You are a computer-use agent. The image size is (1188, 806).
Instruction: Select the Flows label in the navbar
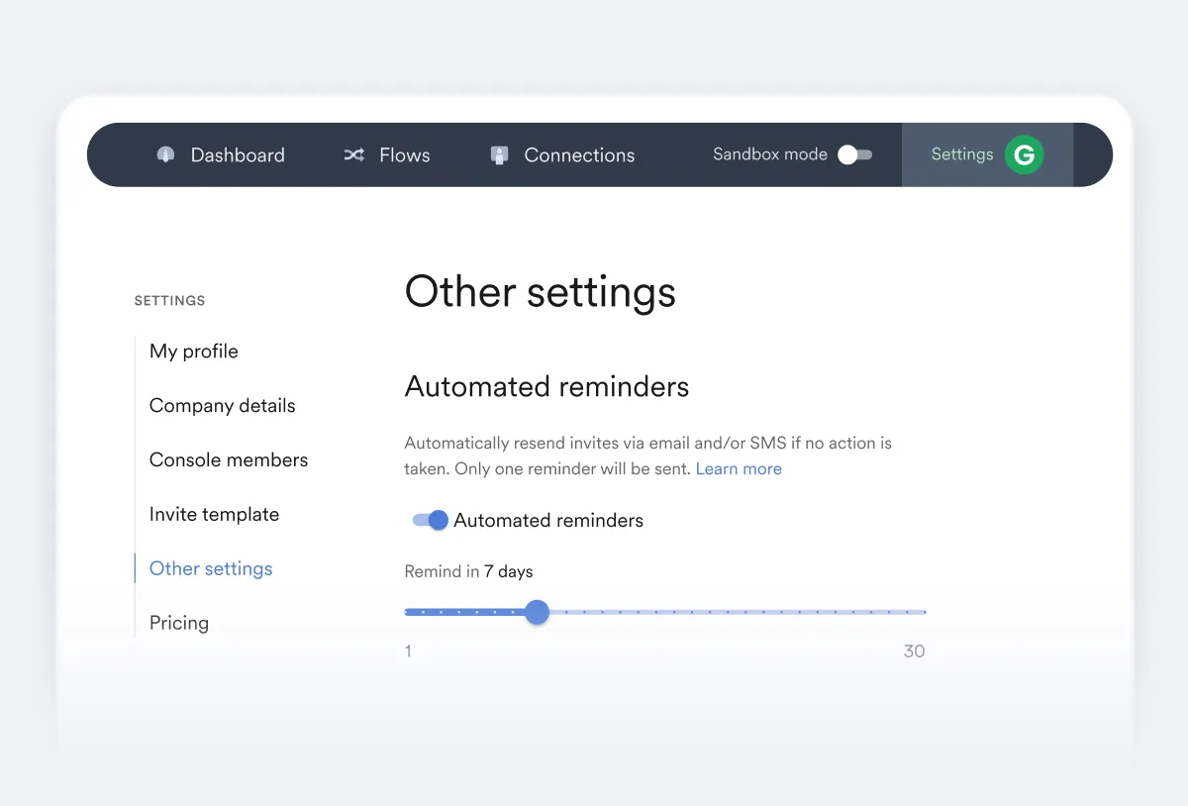pos(405,155)
